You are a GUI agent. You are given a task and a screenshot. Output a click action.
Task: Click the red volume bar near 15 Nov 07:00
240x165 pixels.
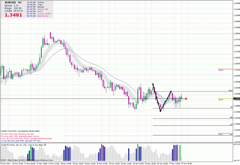click(x=101, y=152)
